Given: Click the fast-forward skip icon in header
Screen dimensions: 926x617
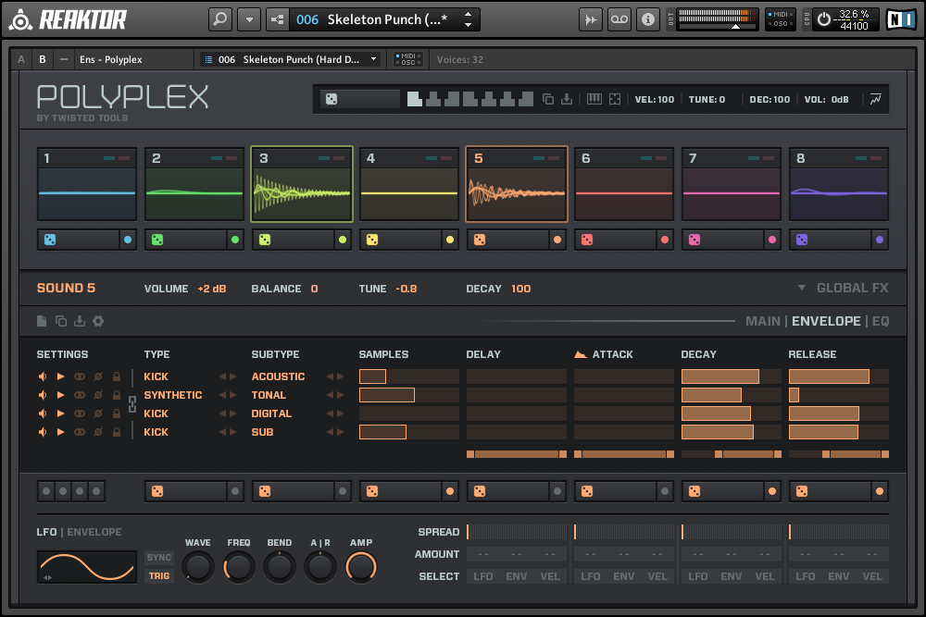Looking at the screenshot, I should click(x=590, y=19).
